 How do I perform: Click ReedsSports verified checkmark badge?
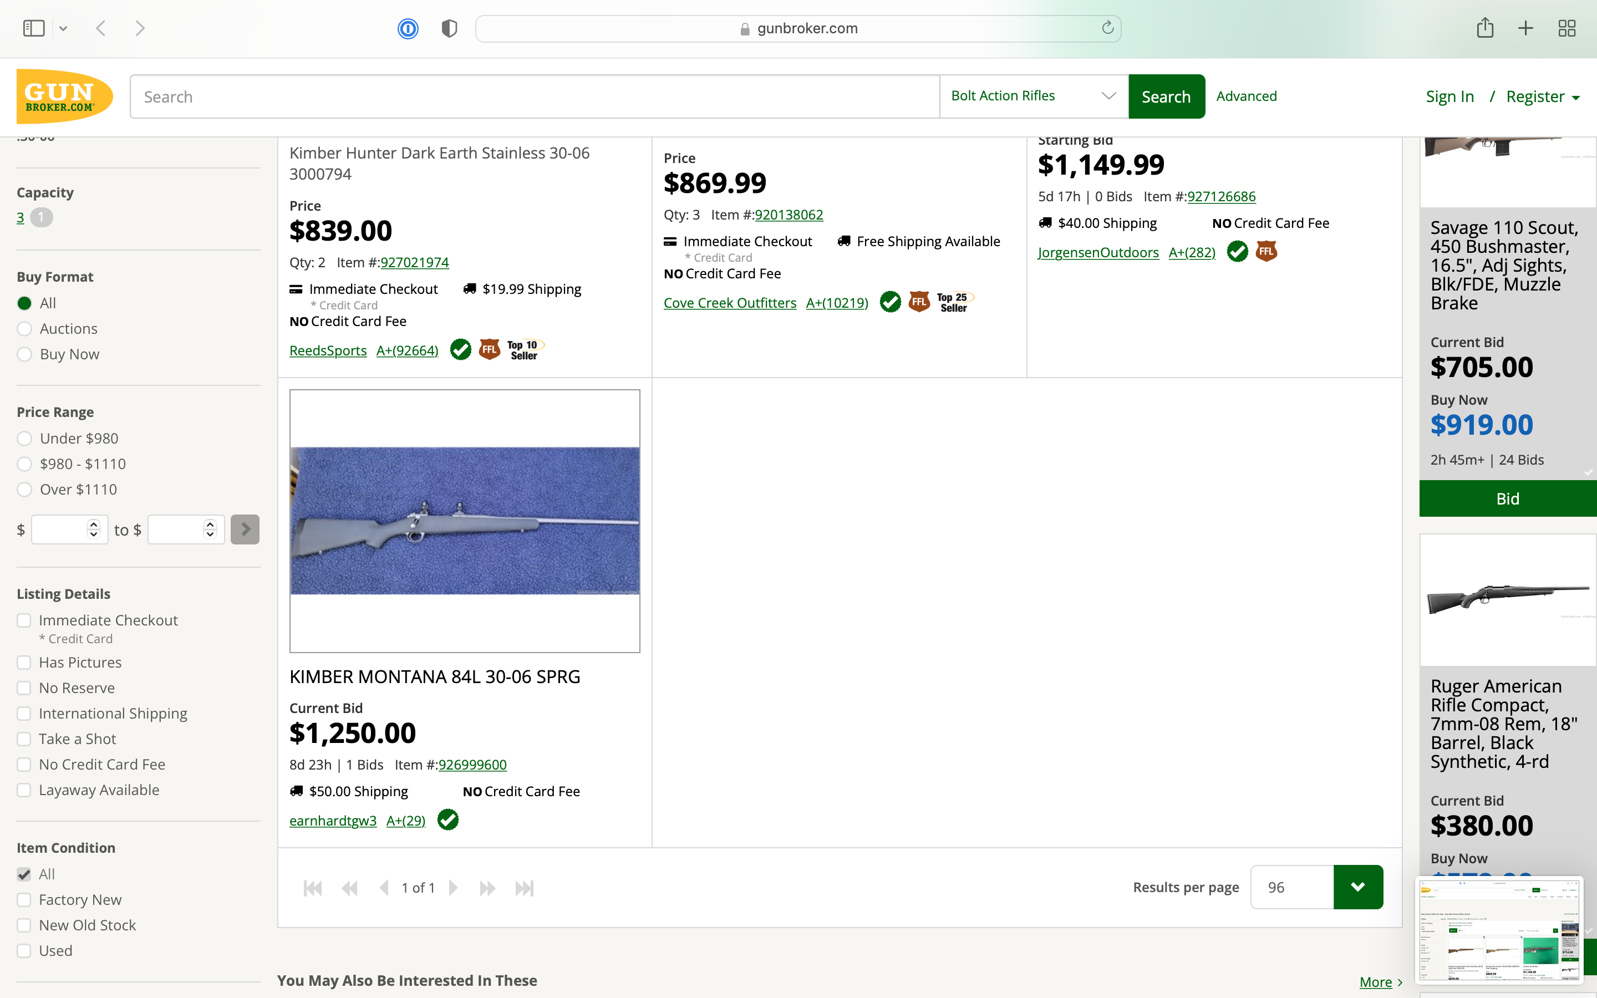tap(461, 349)
